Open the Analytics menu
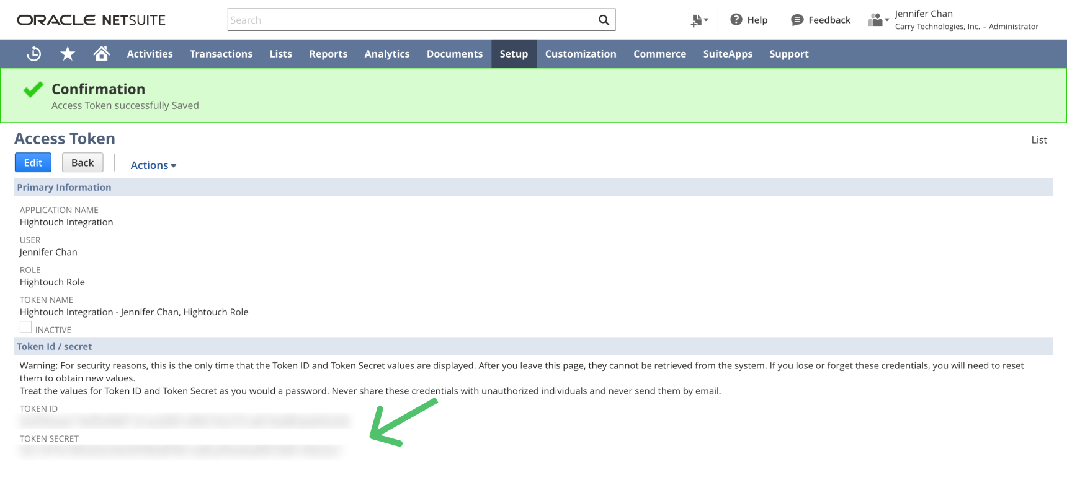Viewport: 1067px width, 488px height. pyautogui.click(x=387, y=54)
